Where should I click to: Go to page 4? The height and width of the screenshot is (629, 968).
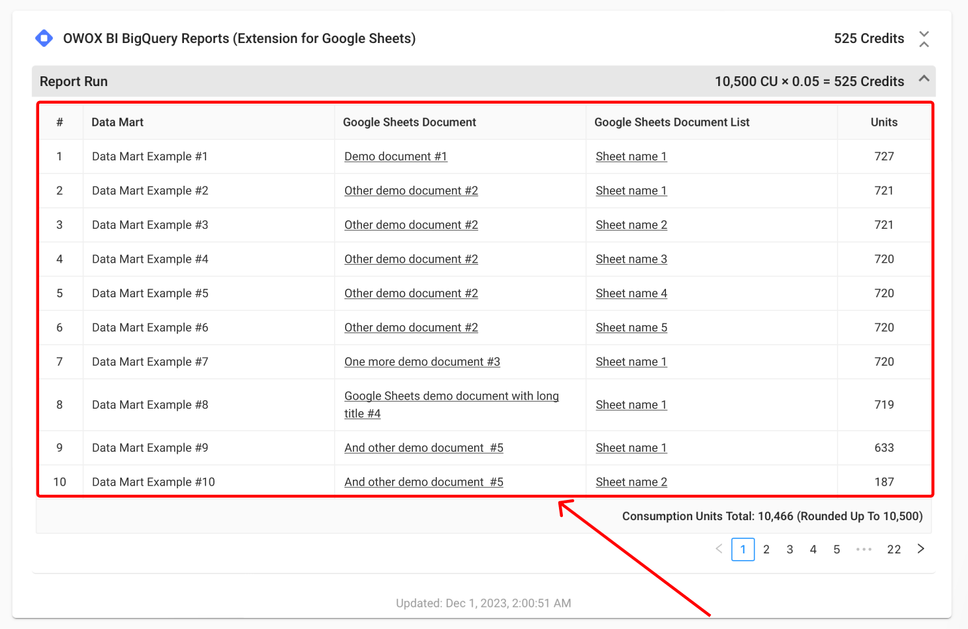click(813, 549)
